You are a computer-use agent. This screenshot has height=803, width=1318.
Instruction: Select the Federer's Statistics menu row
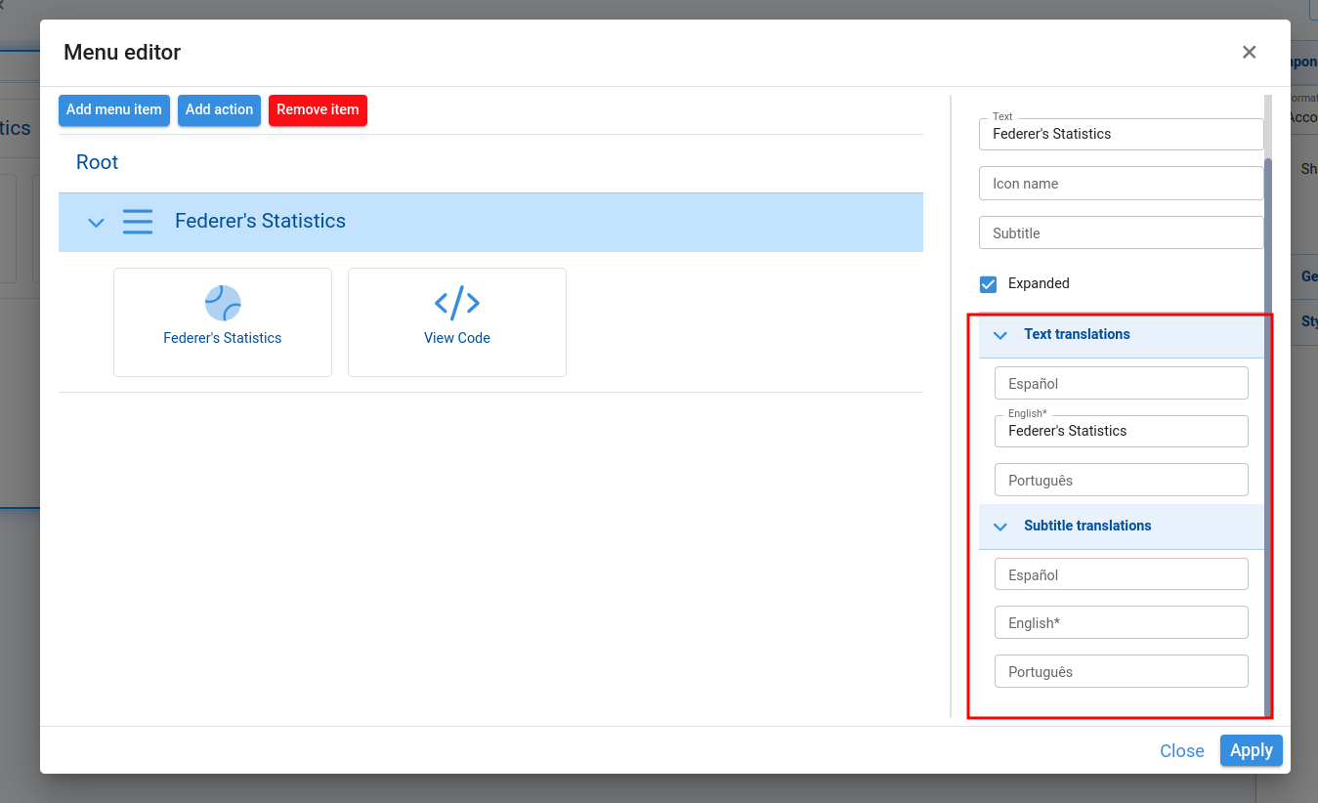pyautogui.click(x=260, y=222)
